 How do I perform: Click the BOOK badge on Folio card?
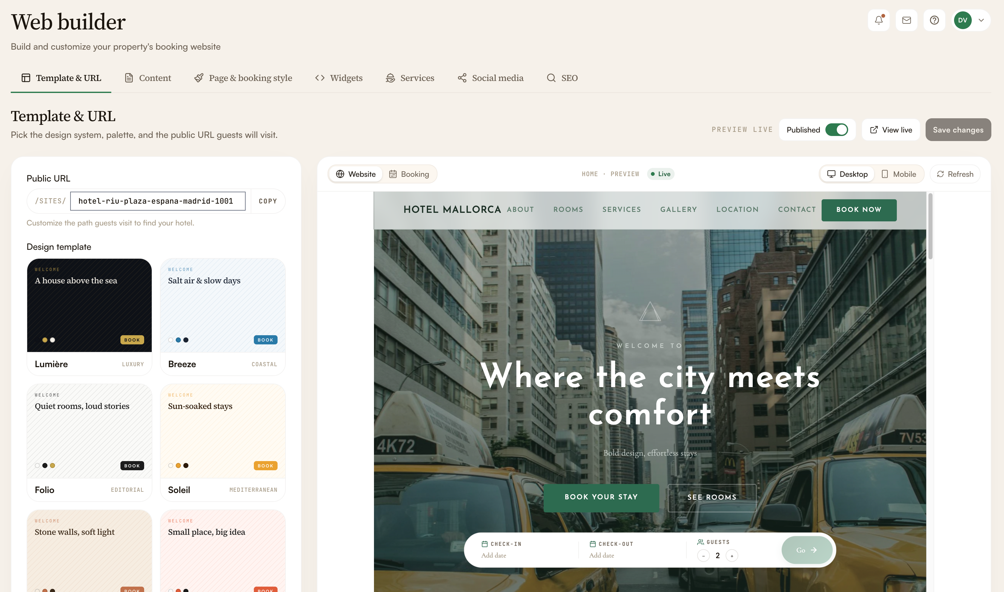click(x=132, y=466)
